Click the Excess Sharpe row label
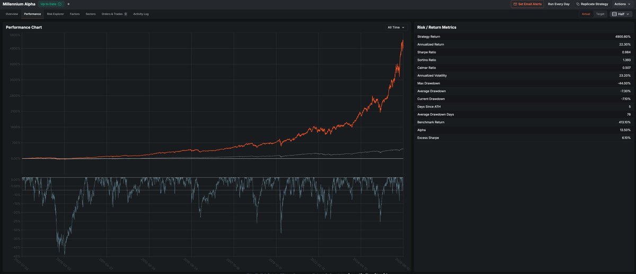Viewport: 636px width, 274px height. point(428,138)
